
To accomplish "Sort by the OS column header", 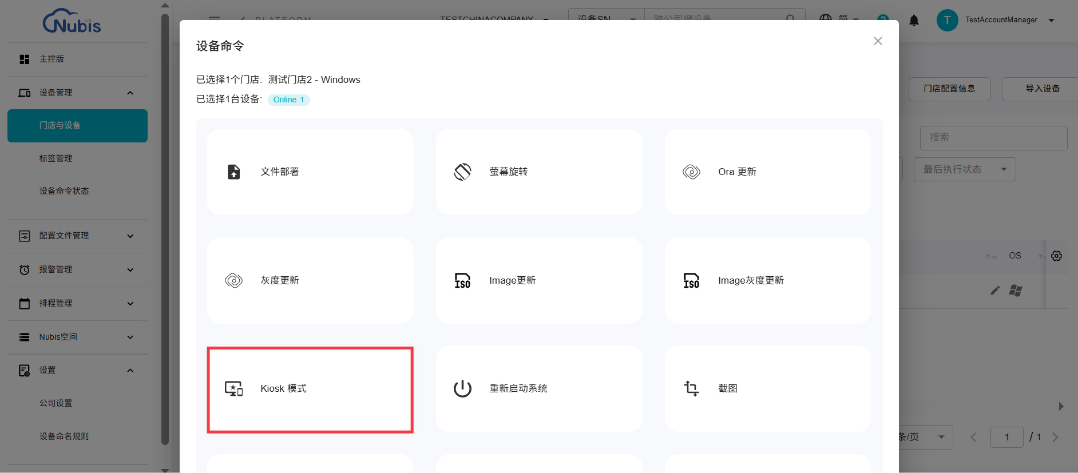I will [x=1014, y=256].
